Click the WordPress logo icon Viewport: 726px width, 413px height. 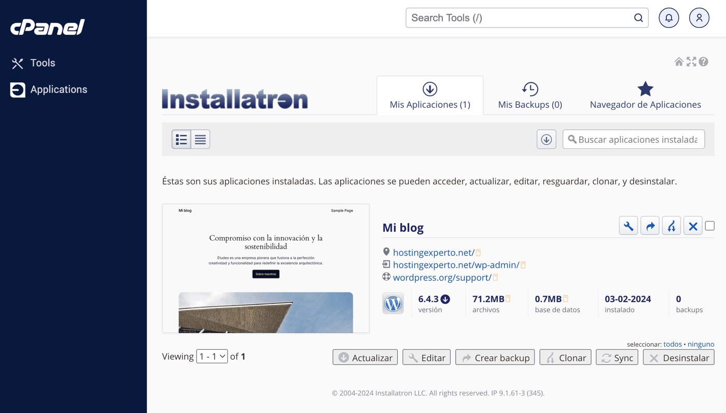393,303
